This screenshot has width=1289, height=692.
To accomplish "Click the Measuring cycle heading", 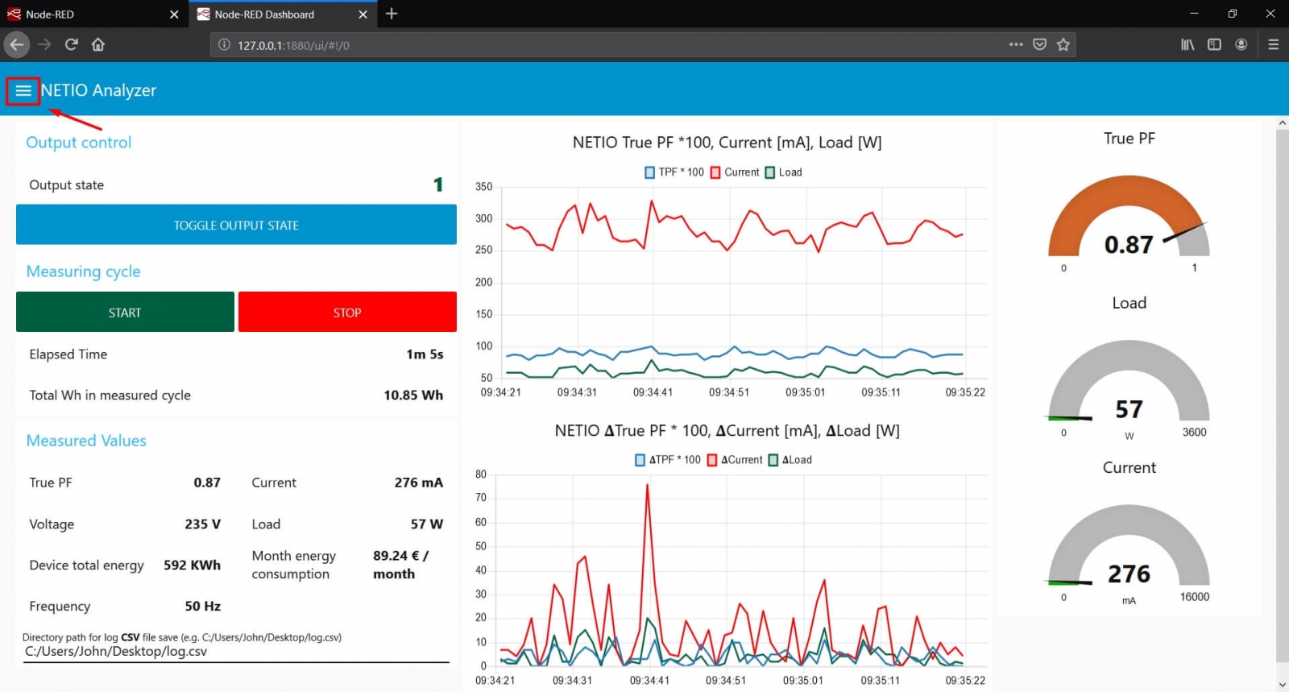I will point(83,271).
